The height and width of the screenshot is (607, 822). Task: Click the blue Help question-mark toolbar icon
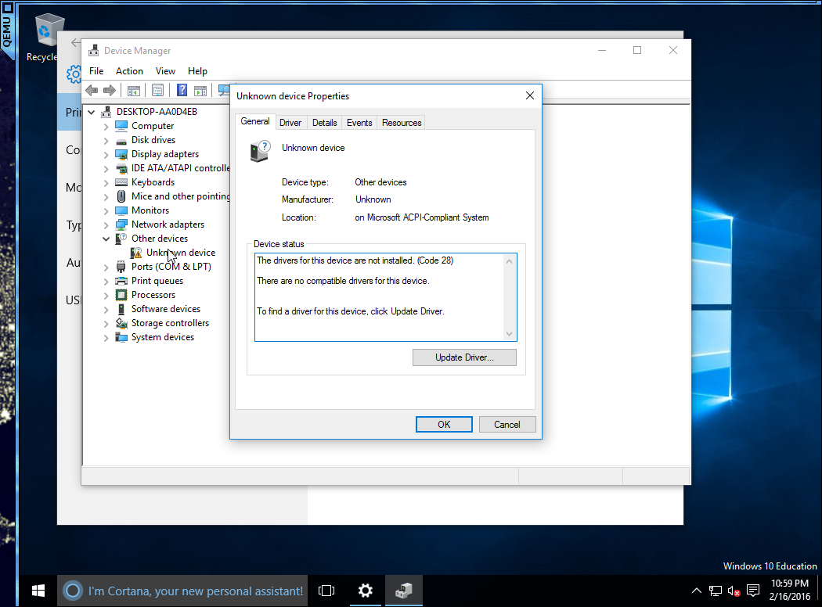tap(182, 91)
